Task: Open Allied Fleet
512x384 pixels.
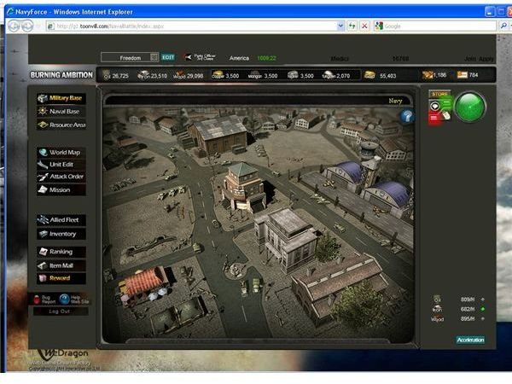Action: pos(61,220)
